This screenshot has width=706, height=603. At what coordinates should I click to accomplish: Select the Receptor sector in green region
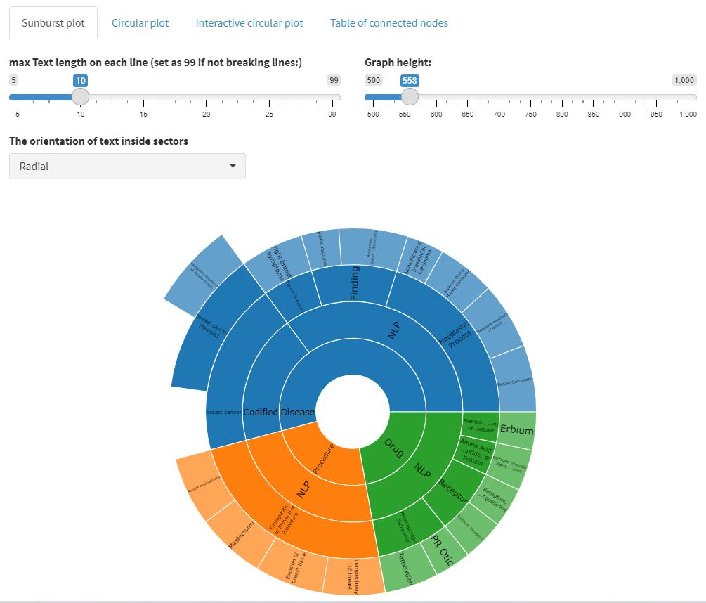(x=453, y=489)
